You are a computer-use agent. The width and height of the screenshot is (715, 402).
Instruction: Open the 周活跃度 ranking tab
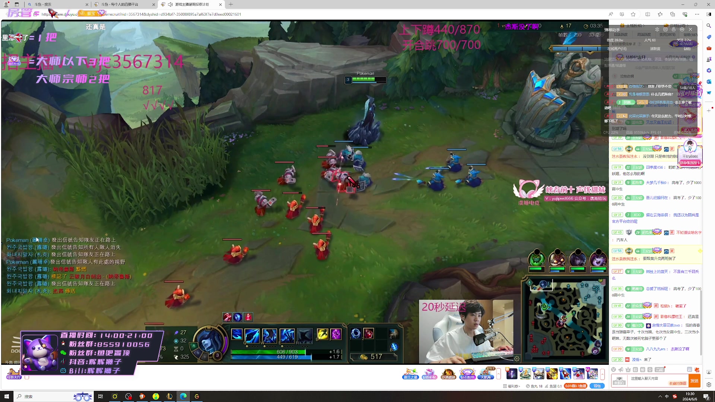tap(644, 35)
